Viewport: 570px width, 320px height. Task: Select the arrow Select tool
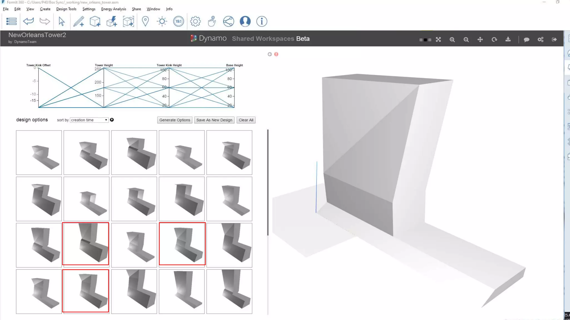click(62, 21)
